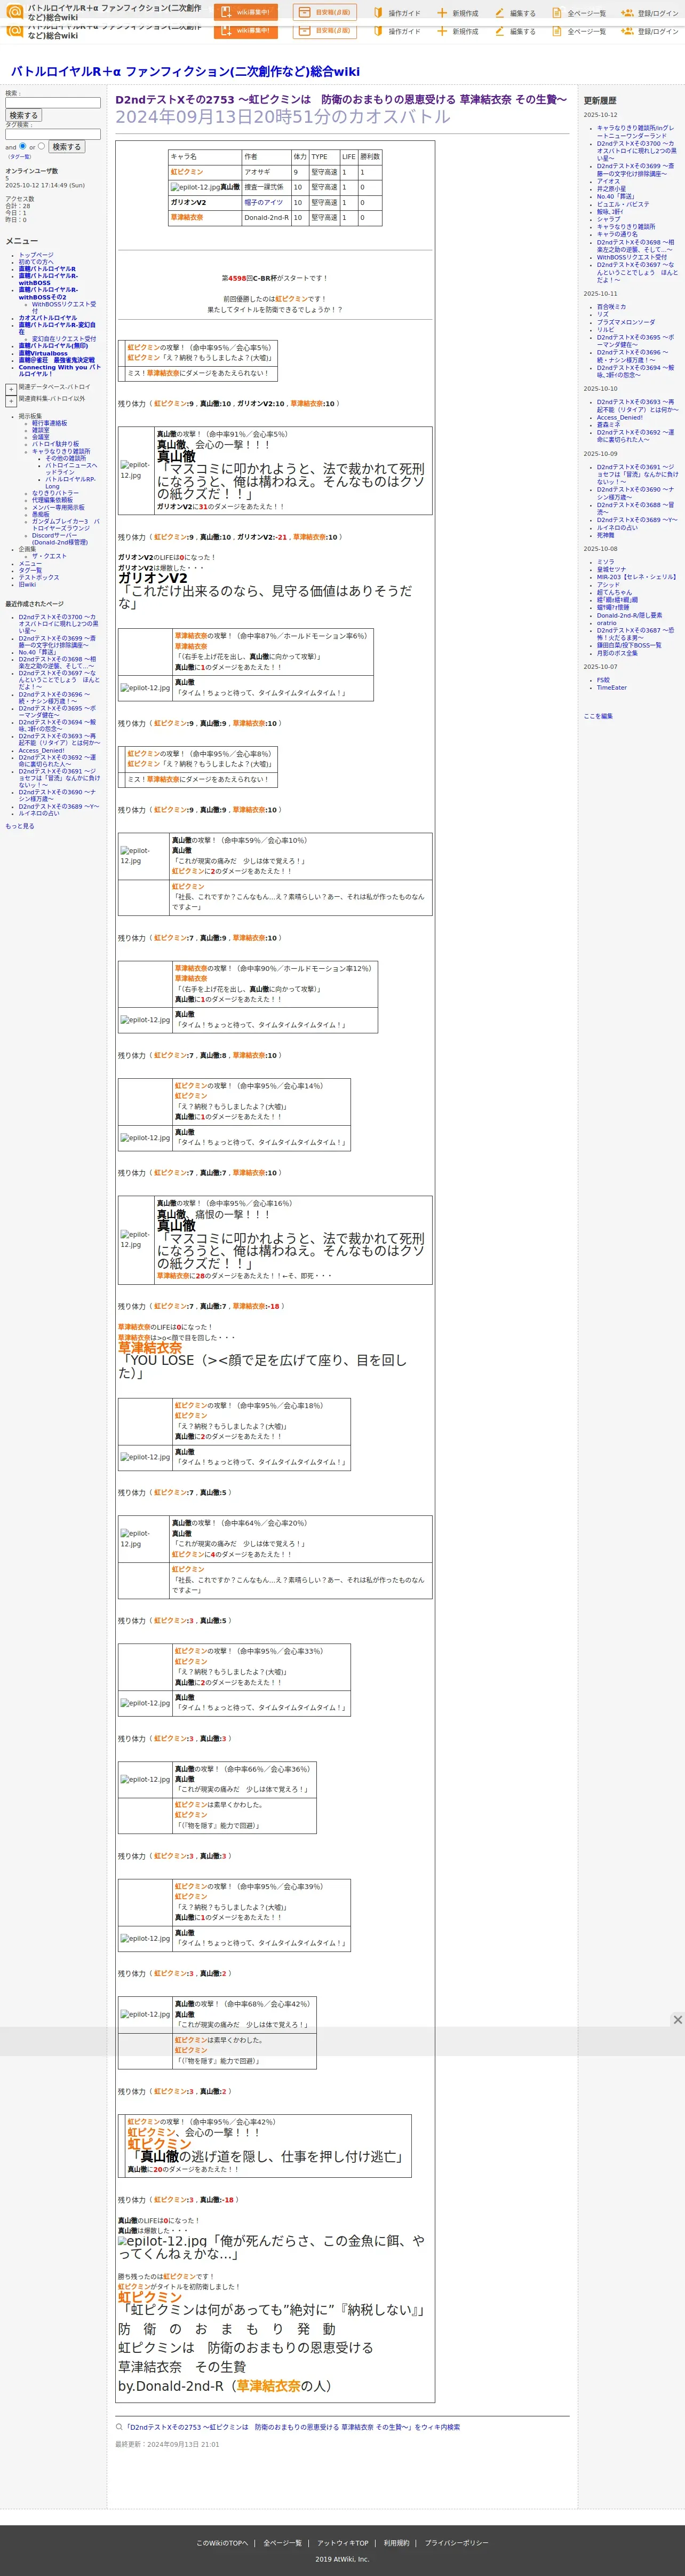Open Connecting With you バトルロイヤル! menu item

[59, 370]
